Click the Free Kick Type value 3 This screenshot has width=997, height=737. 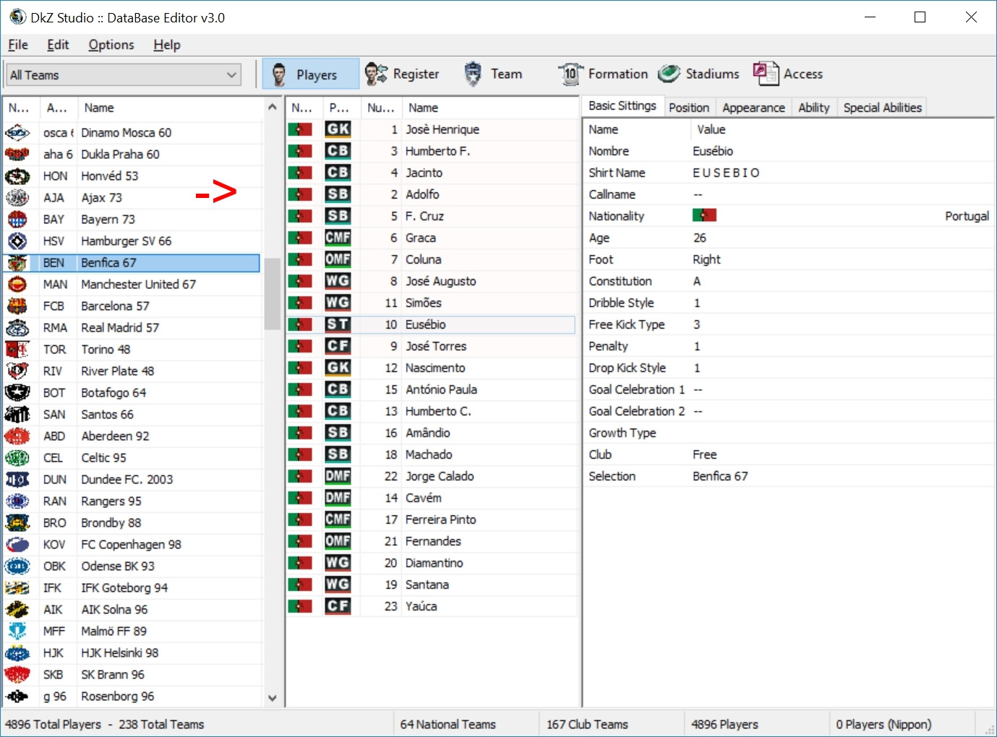click(697, 324)
